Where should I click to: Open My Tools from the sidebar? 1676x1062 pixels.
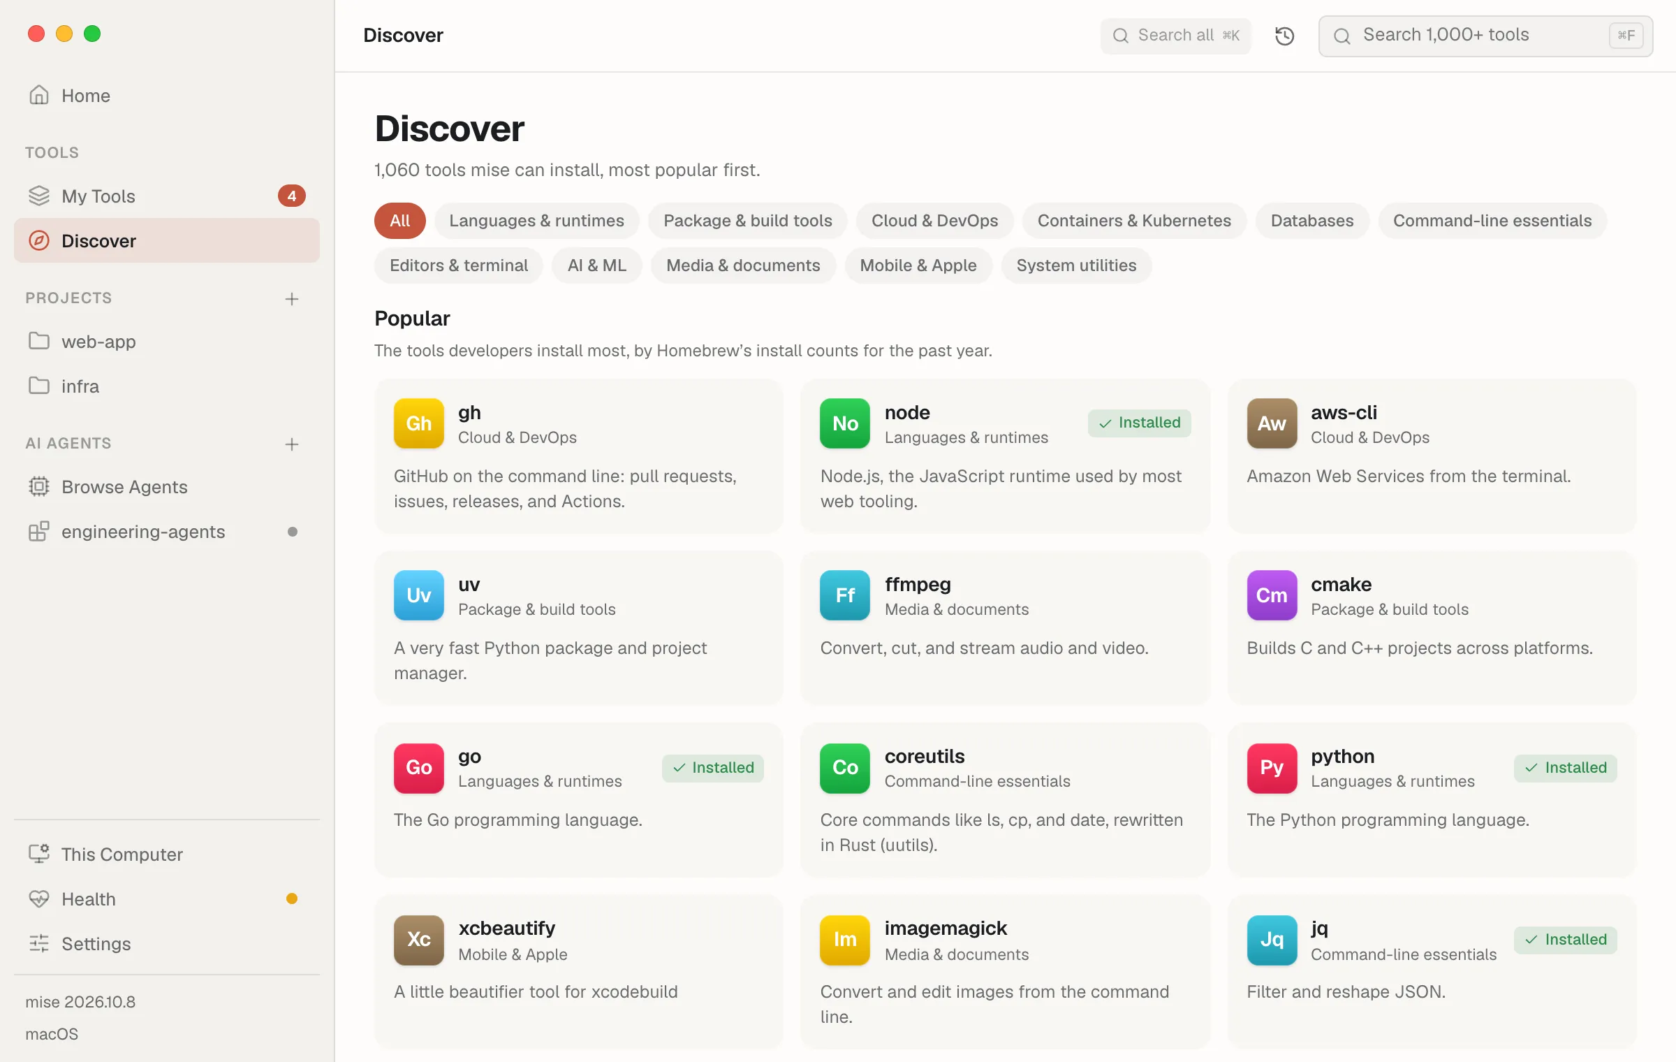pos(167,196)
